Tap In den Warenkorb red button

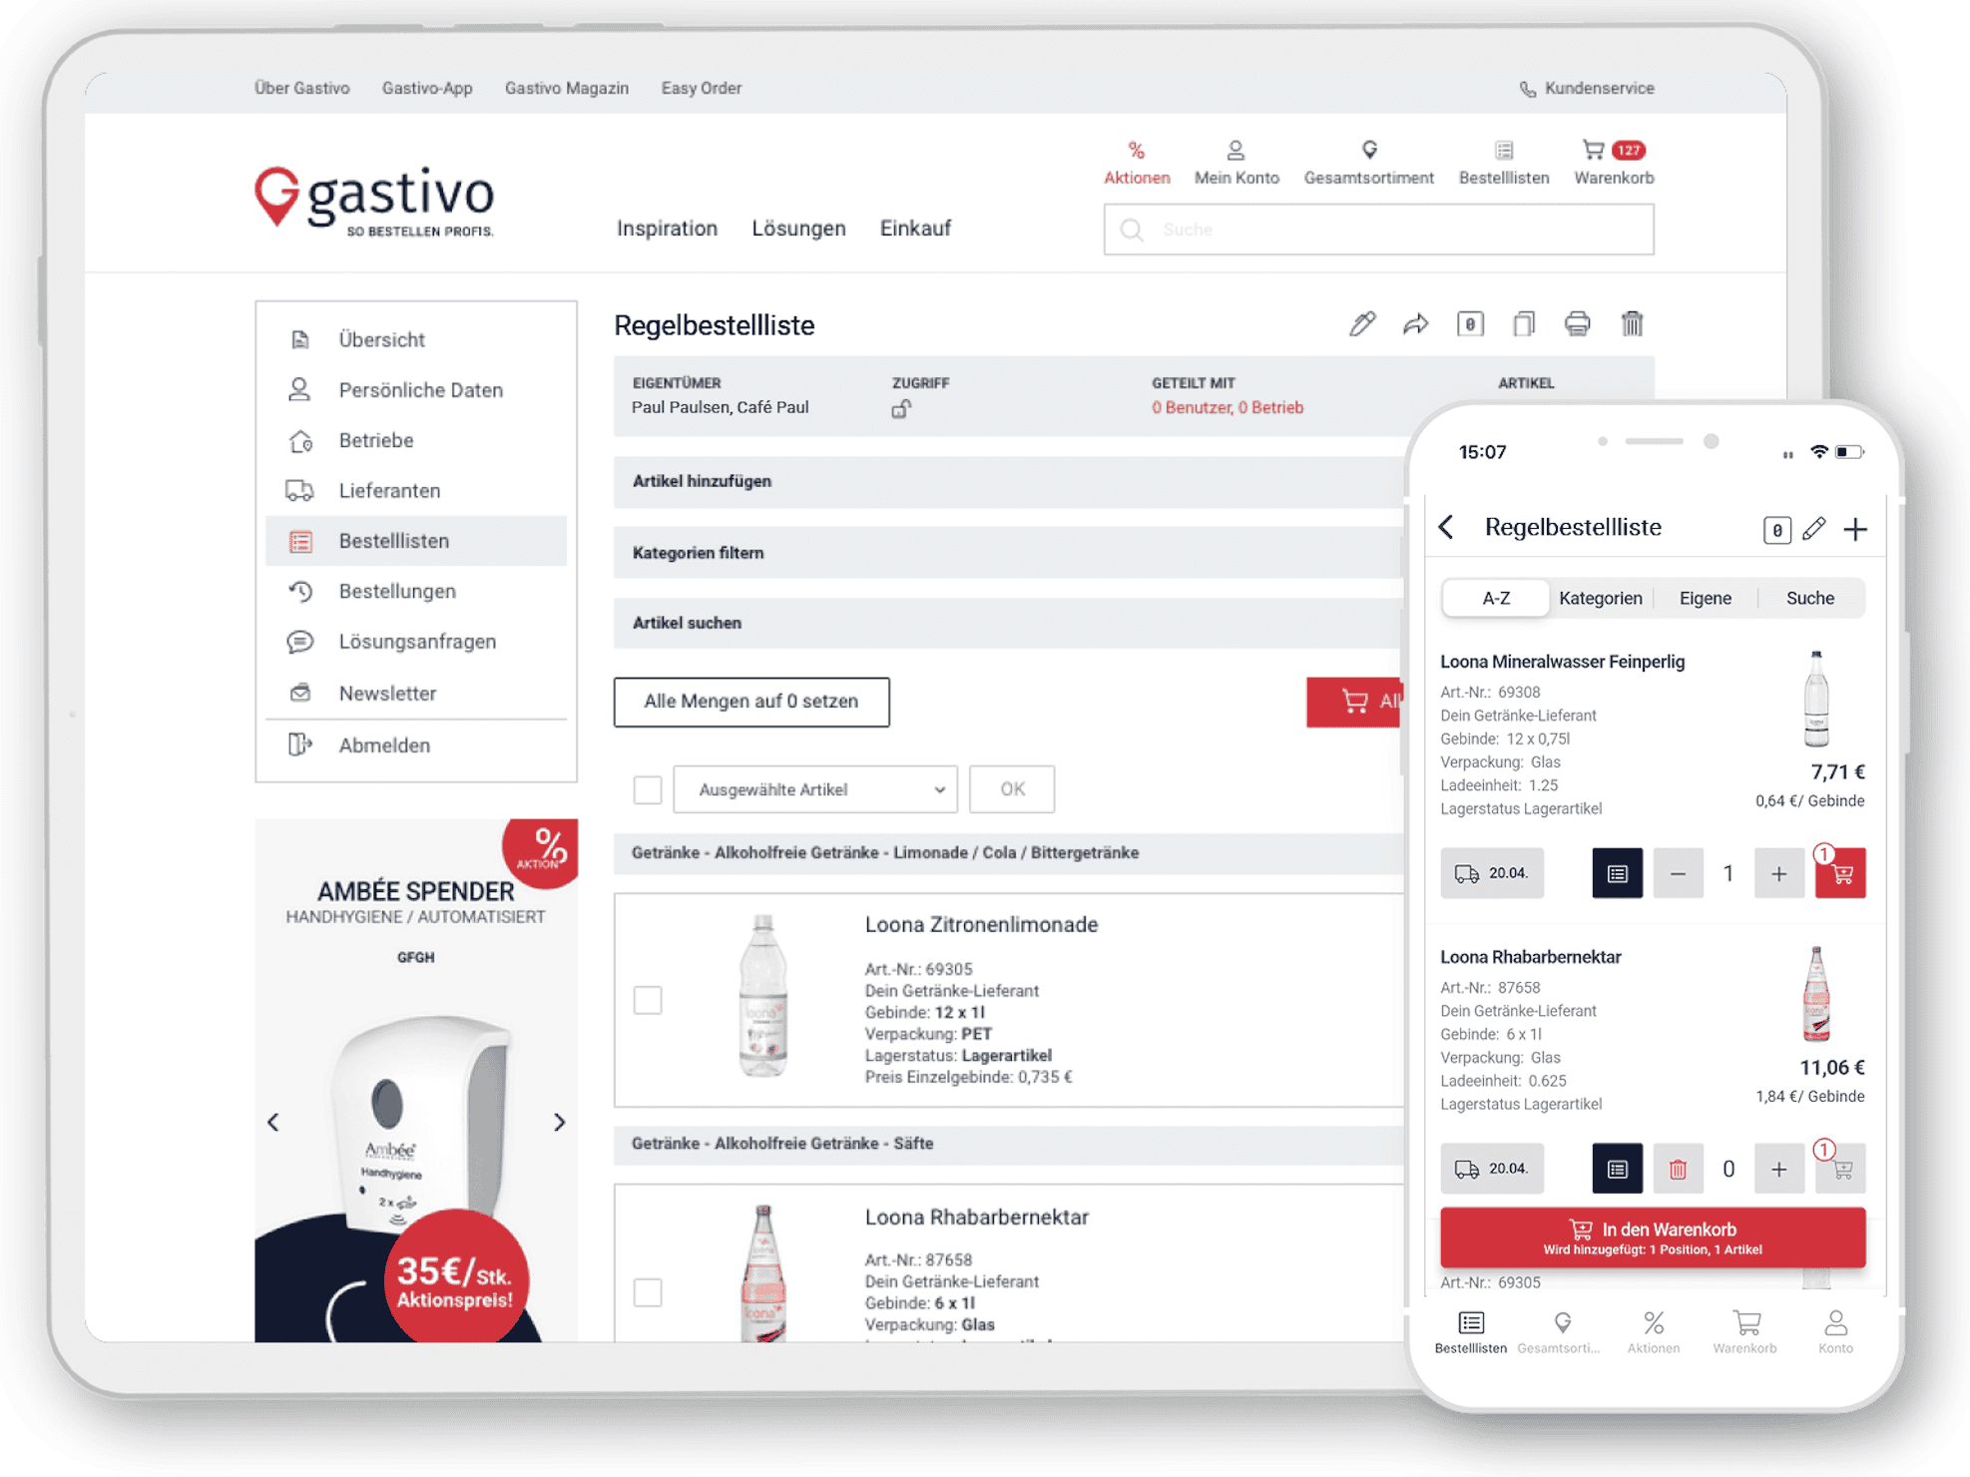(1653, 1237)
